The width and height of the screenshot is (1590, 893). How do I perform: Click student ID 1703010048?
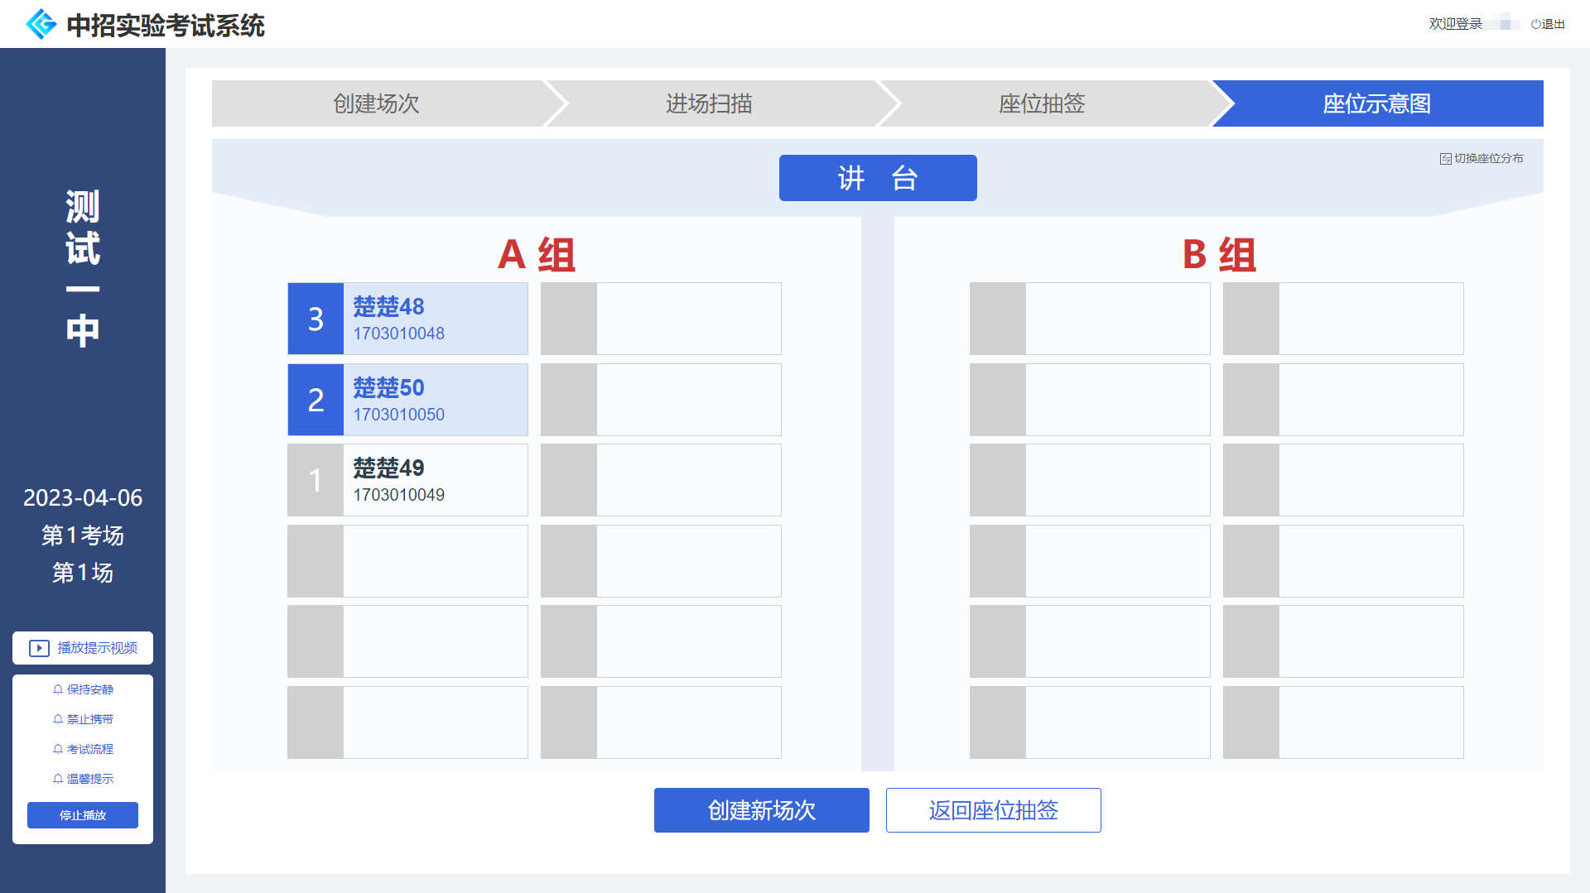(399, 334)
